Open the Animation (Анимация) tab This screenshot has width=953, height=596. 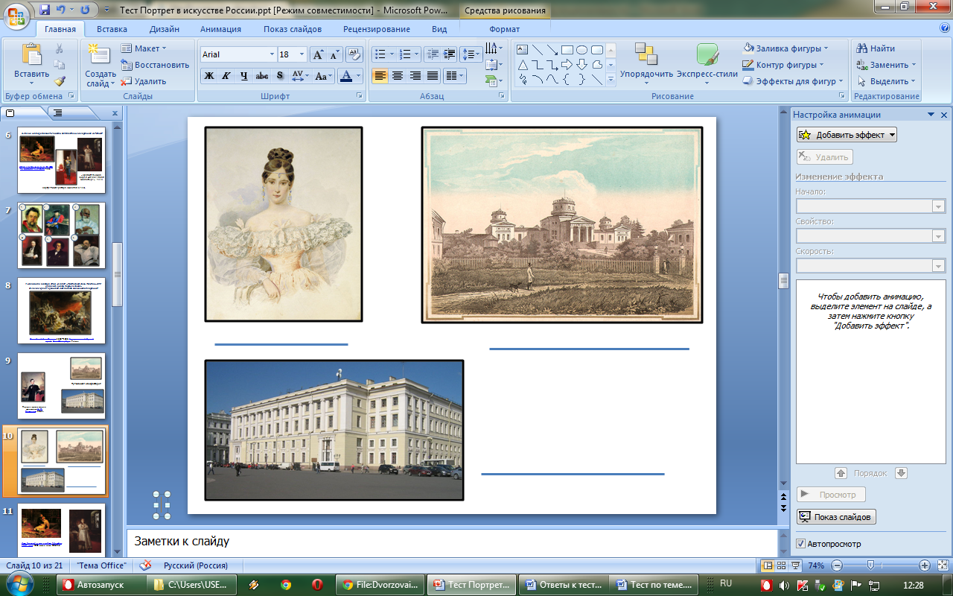coord(220,29)
